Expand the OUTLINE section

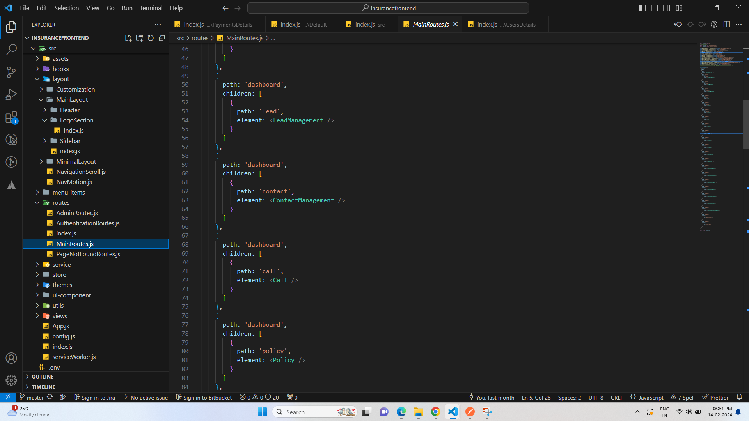coord(43,377)
